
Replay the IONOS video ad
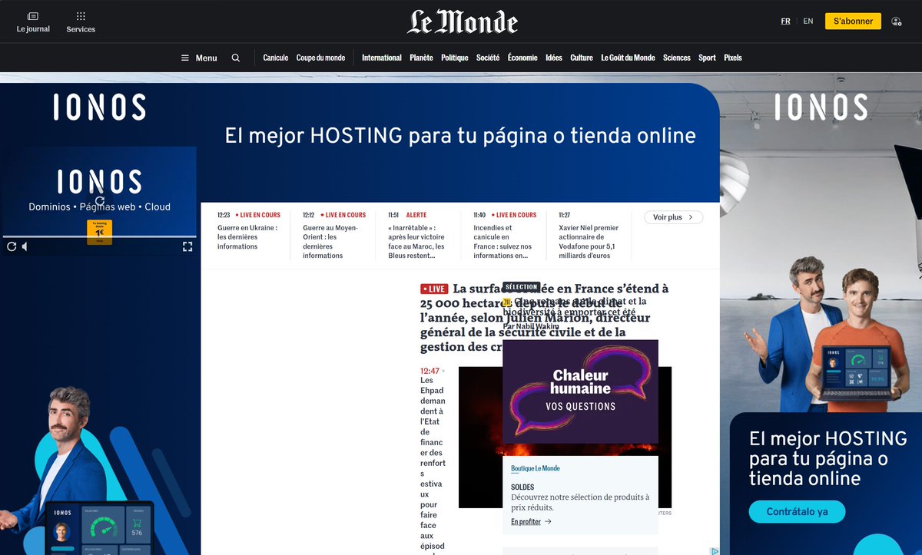pos(12,246)
